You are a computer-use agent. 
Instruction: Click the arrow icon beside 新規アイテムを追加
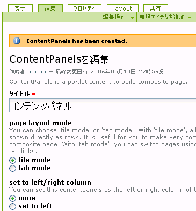tap(190, 18)
